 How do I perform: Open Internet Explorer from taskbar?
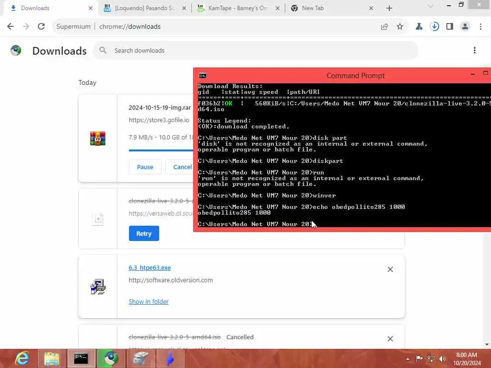22,358
